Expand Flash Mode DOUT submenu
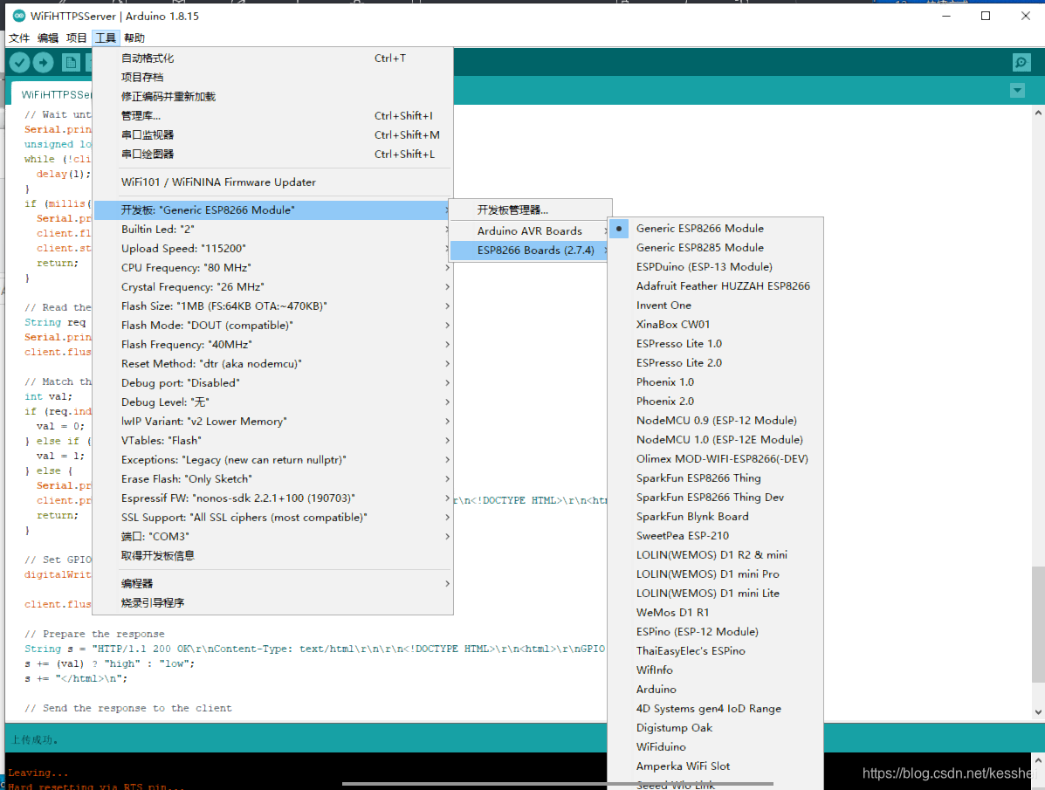1045x790 pixels. tap(273, 326)
